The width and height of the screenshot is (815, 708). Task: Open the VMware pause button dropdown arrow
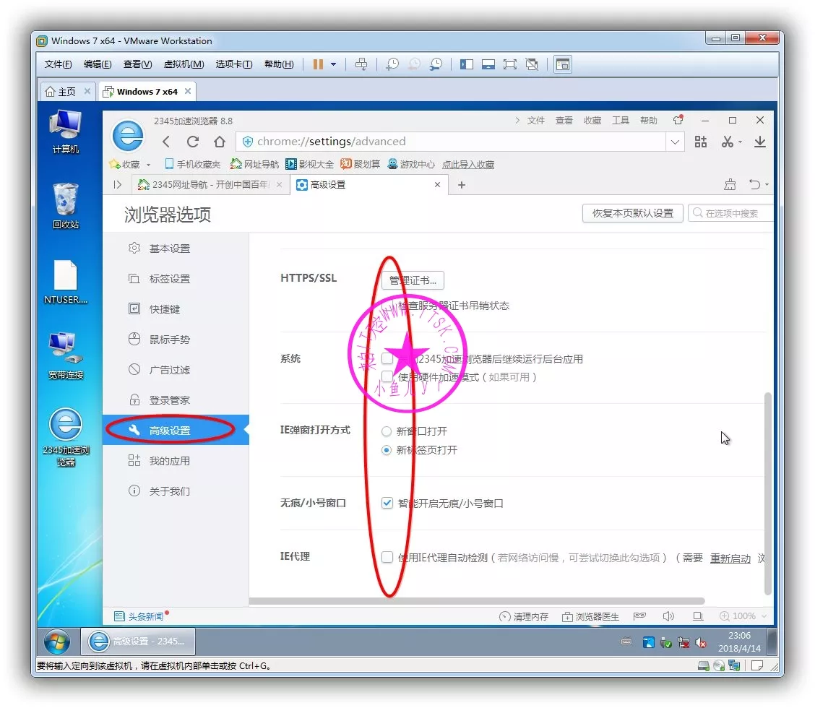333,64
